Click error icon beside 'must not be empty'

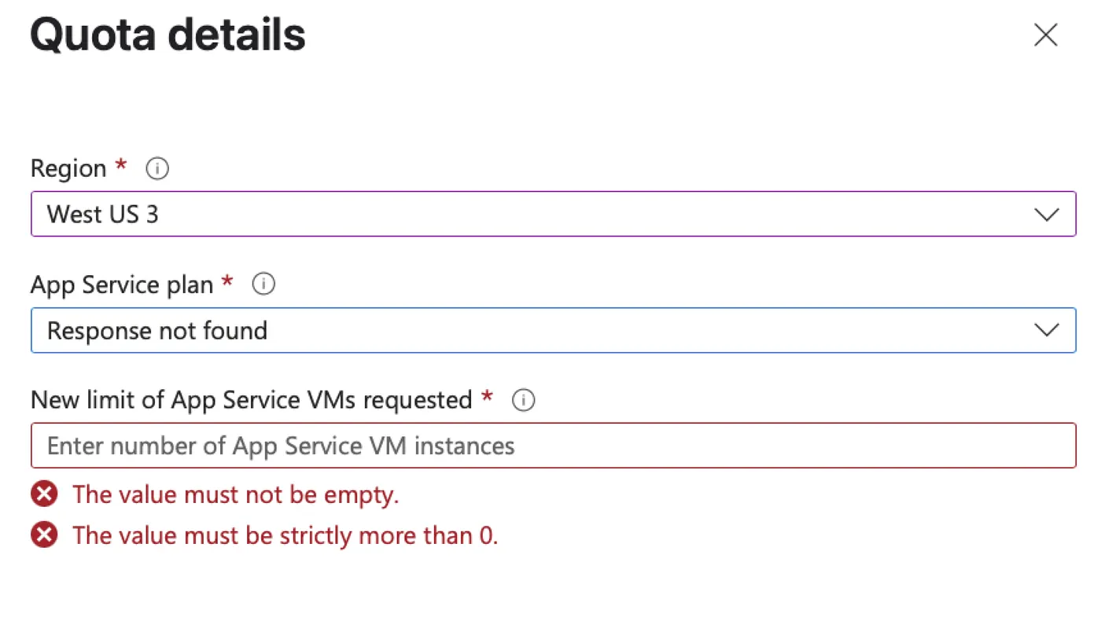pos(44,494)
